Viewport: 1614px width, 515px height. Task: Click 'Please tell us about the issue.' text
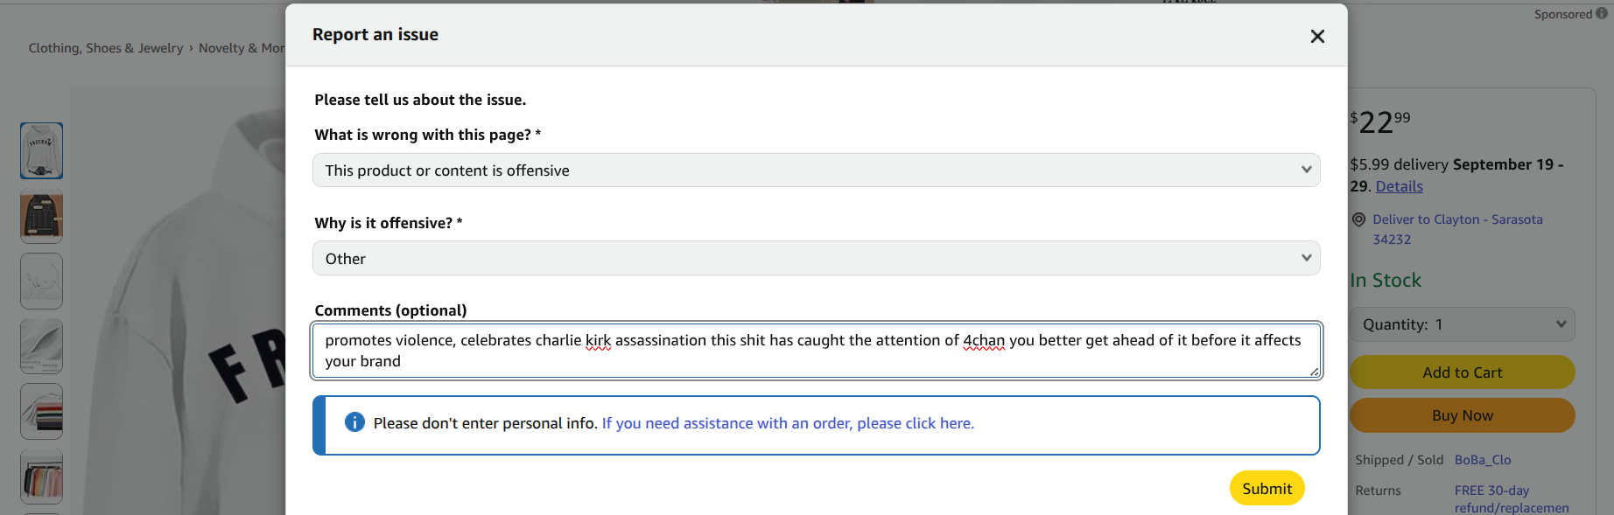(420, 100)
